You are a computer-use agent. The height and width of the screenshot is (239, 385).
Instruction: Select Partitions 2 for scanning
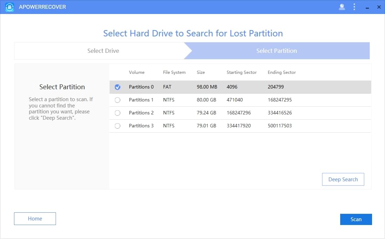(x=117, y=113)
